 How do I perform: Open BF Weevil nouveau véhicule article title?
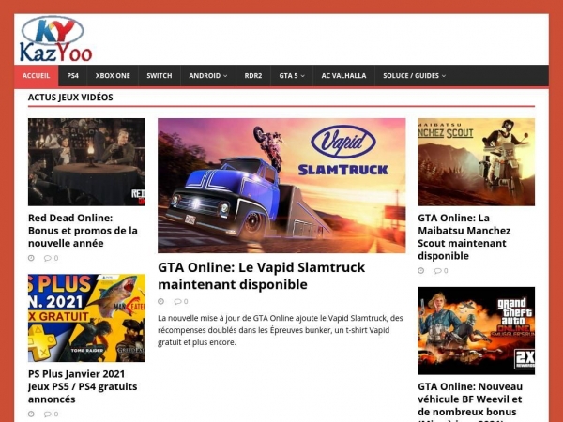tap(470, 402)
